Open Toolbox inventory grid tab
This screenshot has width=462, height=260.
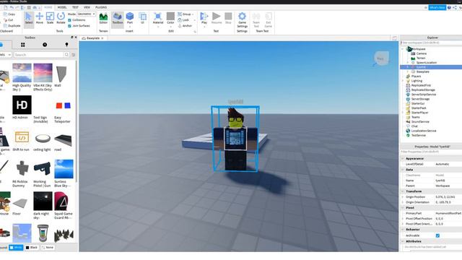pyautogui.click(x=22, y=45)
